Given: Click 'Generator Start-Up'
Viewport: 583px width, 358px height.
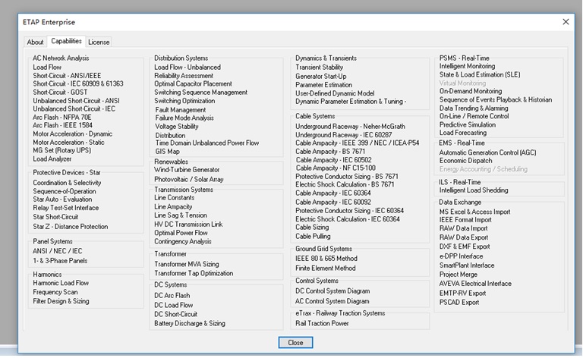Looking at the screenshot, I should point(321,76).
